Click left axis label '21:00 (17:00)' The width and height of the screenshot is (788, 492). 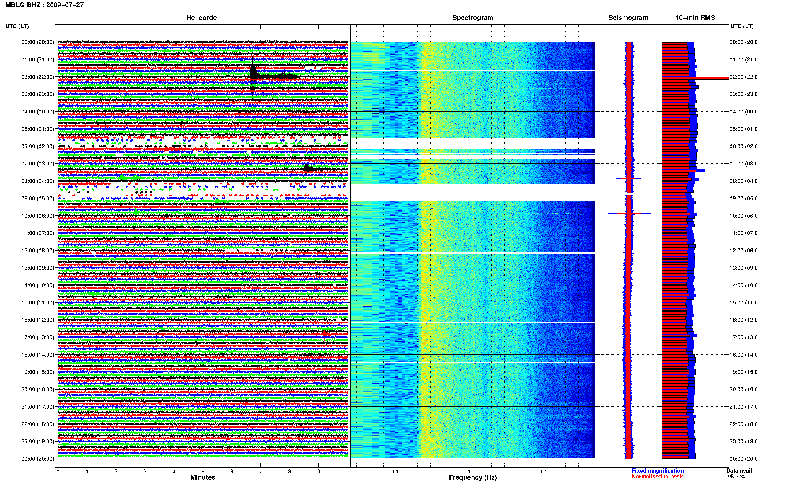38,407
